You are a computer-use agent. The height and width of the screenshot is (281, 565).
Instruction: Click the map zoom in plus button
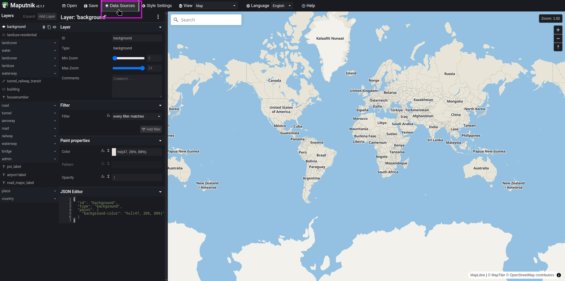558,30
